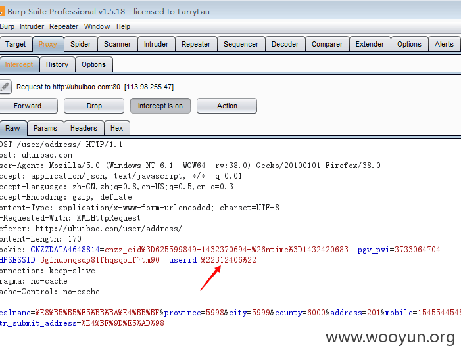Viewport: 461px width, 356px height.
Task: Click the /user/address/ request line
Action: [x=61, y=145]
